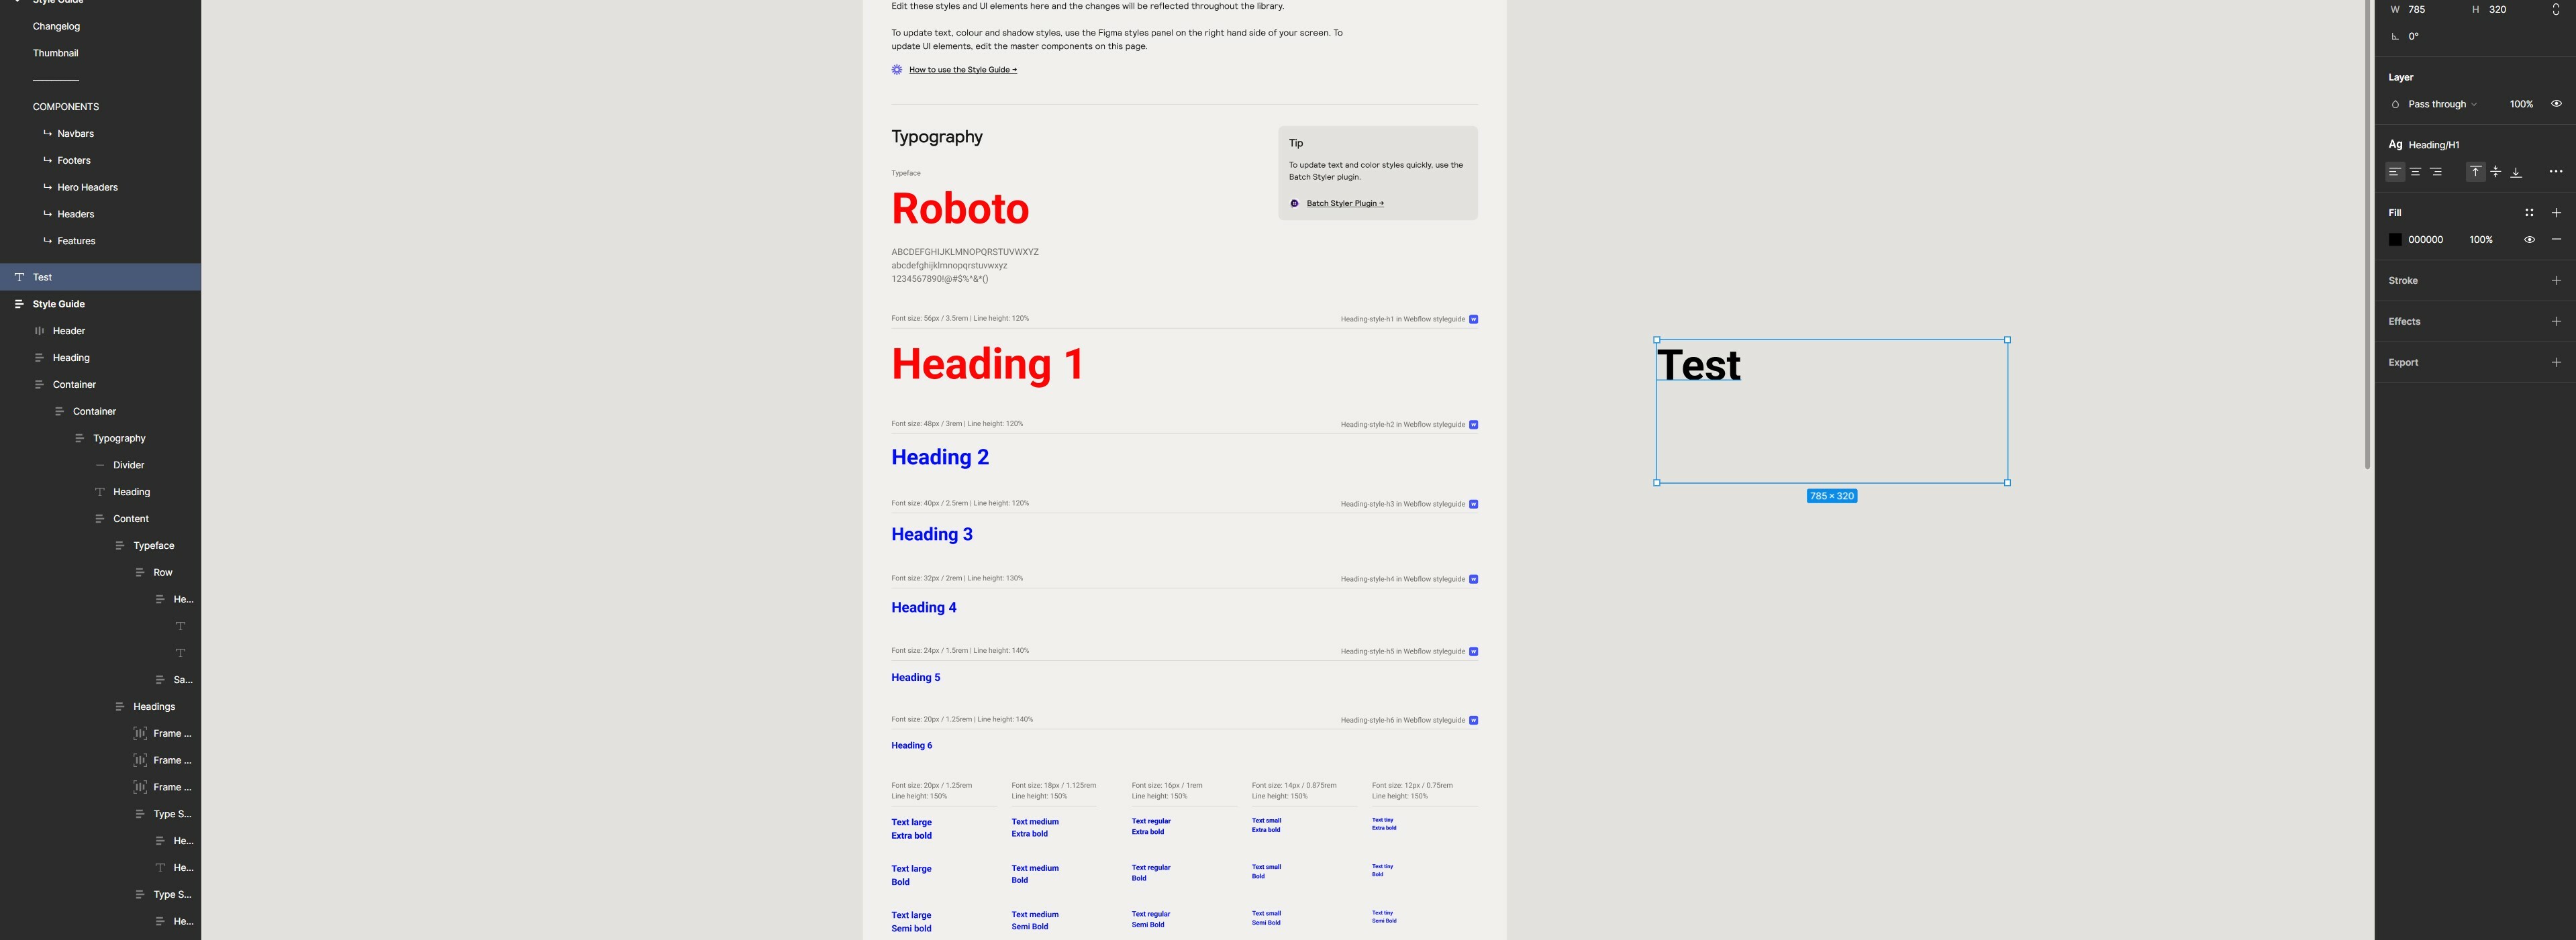
Task: Open the Hero Headers page
Action: [87, 188]
